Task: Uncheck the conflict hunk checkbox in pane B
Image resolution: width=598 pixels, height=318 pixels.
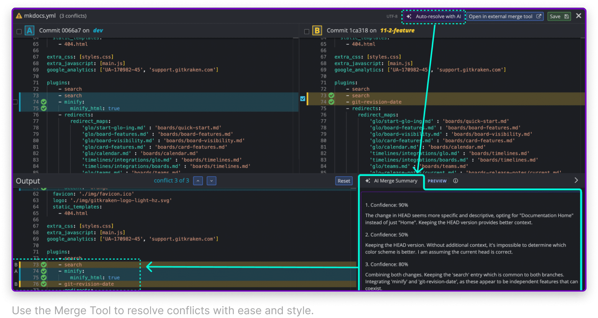Action: pyautogui.click(x=303, y=99)
